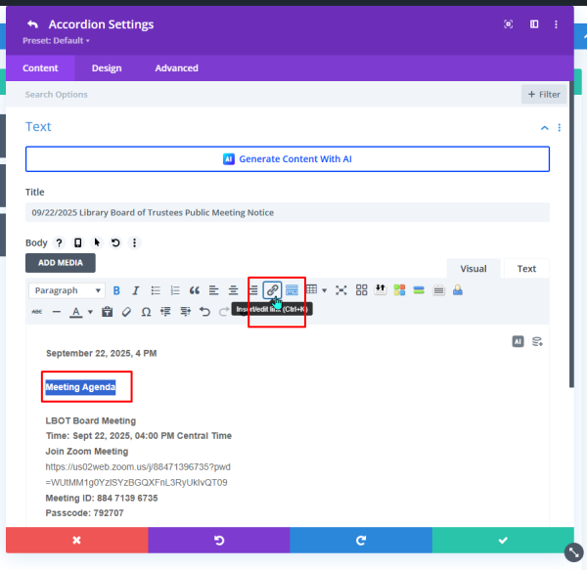
Task: Click Generate Content With AI button
Action: pyautogui.click(x=288, y=158)
